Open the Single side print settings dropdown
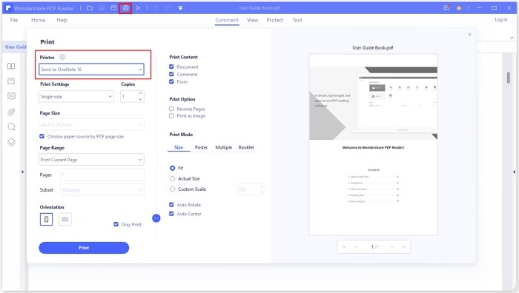Viewport: 519px width, 293px height. point(76,96)
